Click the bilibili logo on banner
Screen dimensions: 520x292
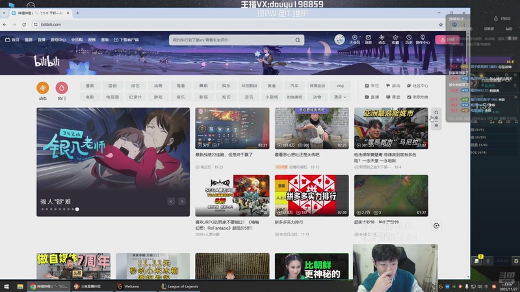[47, 61]
